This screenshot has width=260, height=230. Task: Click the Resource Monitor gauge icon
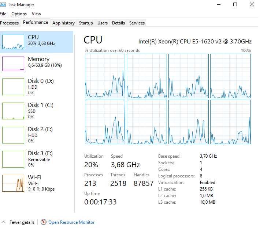pyautogui.click(x=44, y=222)
